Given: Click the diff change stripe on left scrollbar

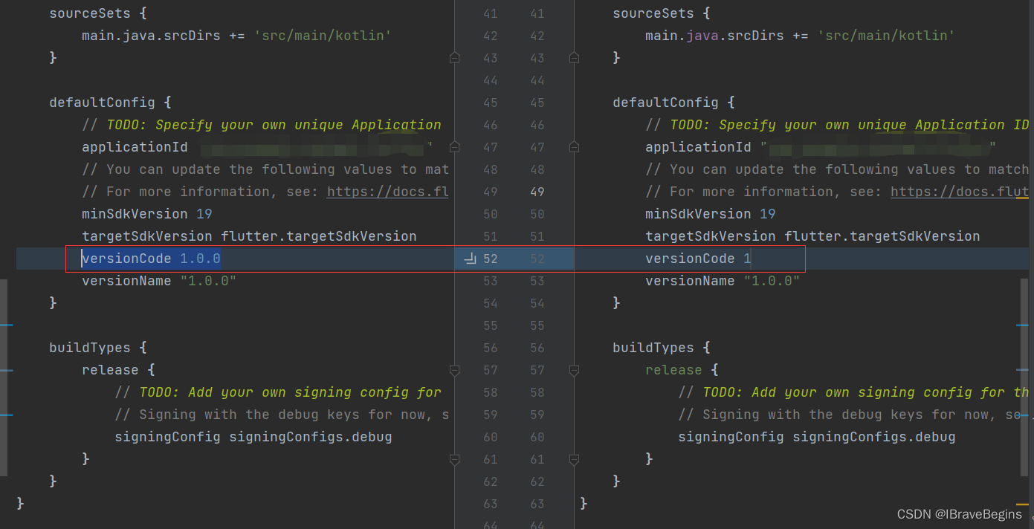Looking at the screenshot, I should click(7, 325).
